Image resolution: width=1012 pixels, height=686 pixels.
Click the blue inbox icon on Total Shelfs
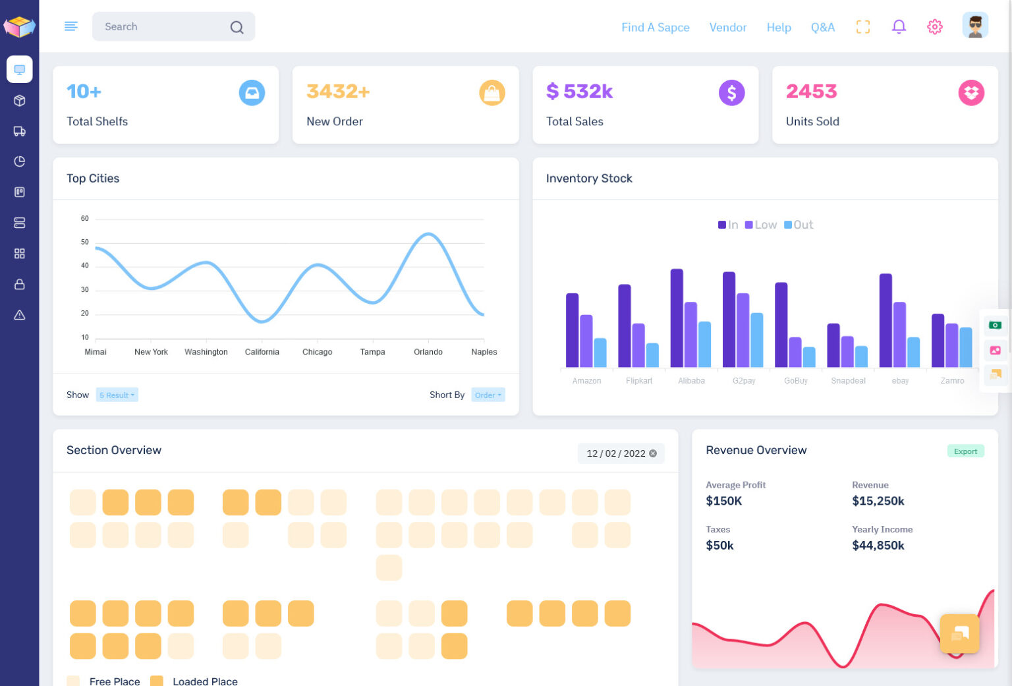tap(252, 93)
